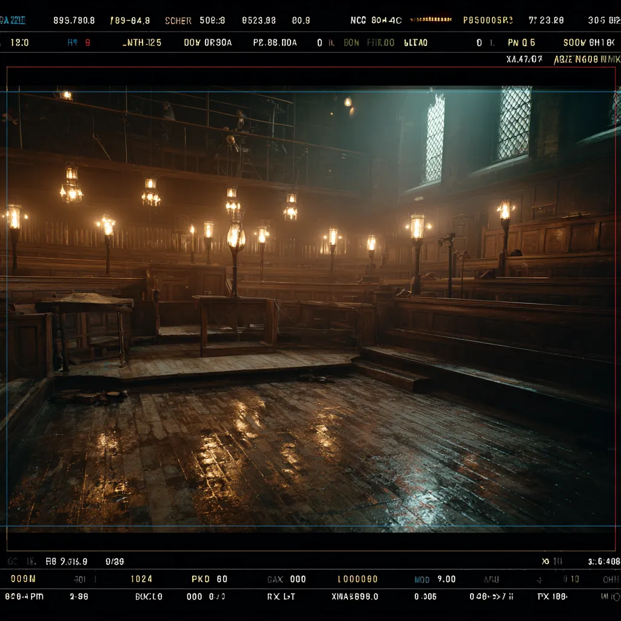Click the 6LTAO label
The height and width of the screenshot is (621, 621).
click(415, 43)
